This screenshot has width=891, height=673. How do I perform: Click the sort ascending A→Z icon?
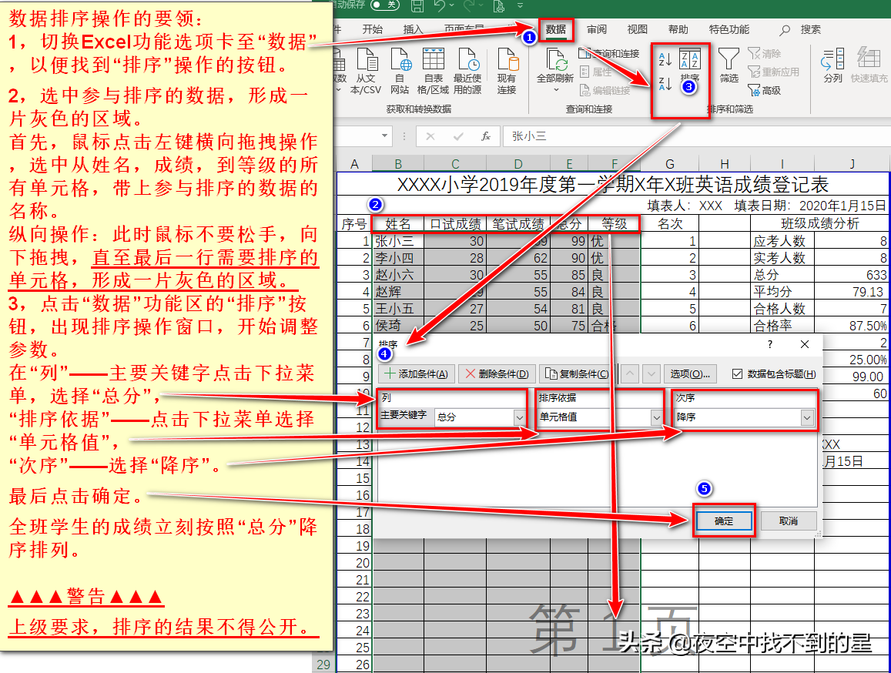coord(665,59)
